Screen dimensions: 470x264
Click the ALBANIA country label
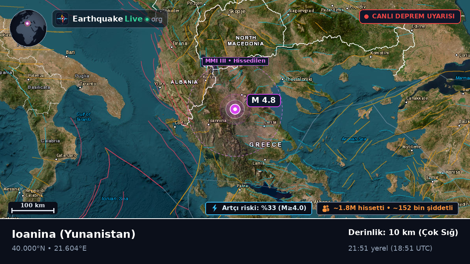click(x=184, y=82)
